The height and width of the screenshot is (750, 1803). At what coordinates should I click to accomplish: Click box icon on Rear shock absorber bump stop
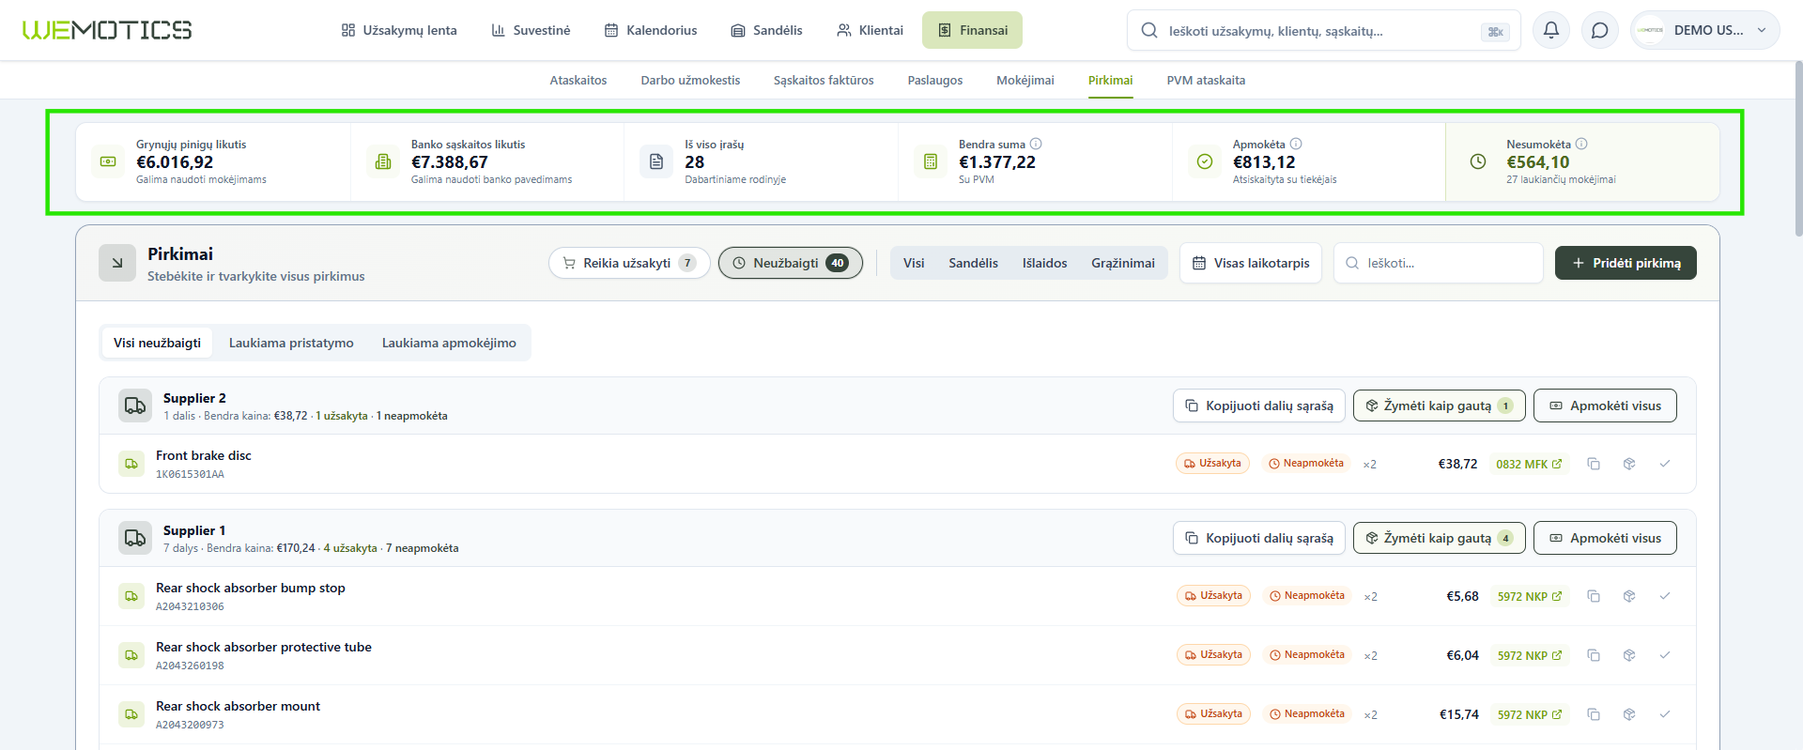tap(1629, 596)
